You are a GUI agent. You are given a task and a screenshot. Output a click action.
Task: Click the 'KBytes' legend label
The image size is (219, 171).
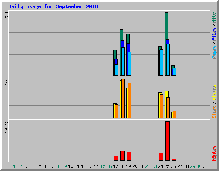point(214,153)
